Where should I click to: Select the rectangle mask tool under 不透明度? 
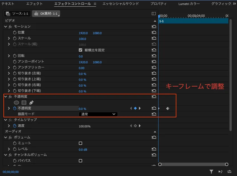tap(24, 103)
